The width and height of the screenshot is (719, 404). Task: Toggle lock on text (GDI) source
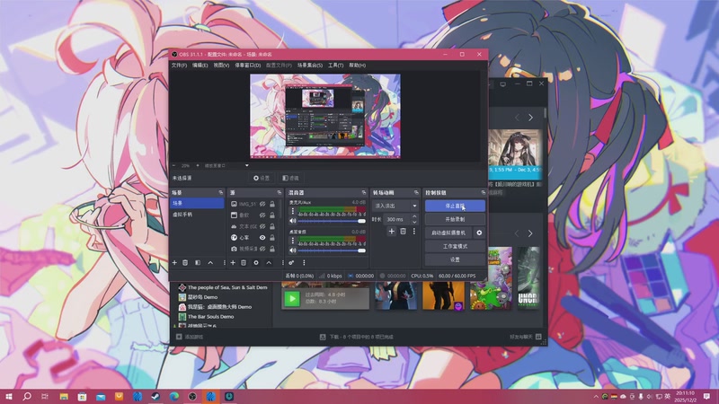click(x=272, y=226)
